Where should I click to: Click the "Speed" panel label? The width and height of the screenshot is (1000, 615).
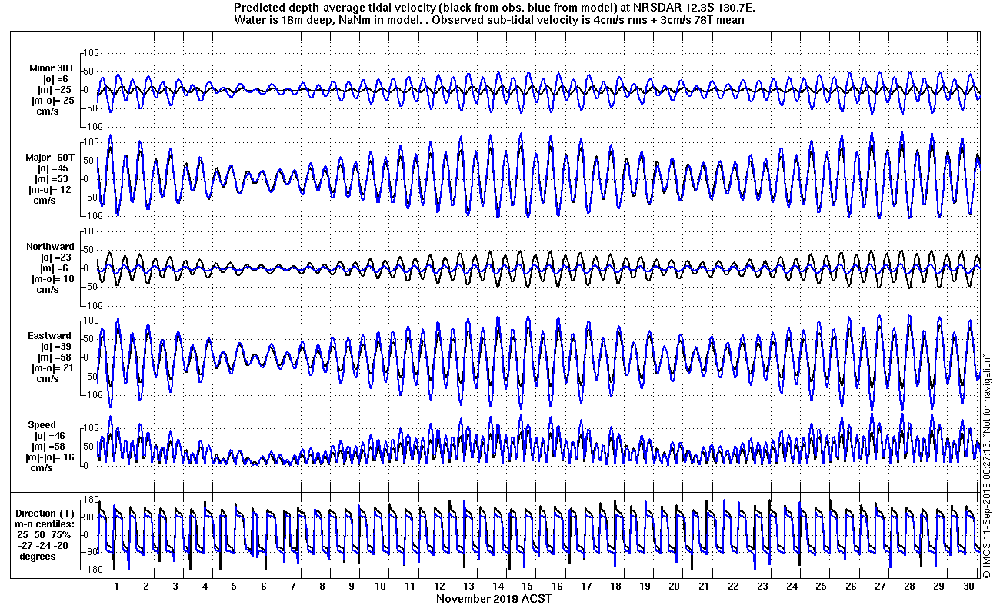[42, 425]
